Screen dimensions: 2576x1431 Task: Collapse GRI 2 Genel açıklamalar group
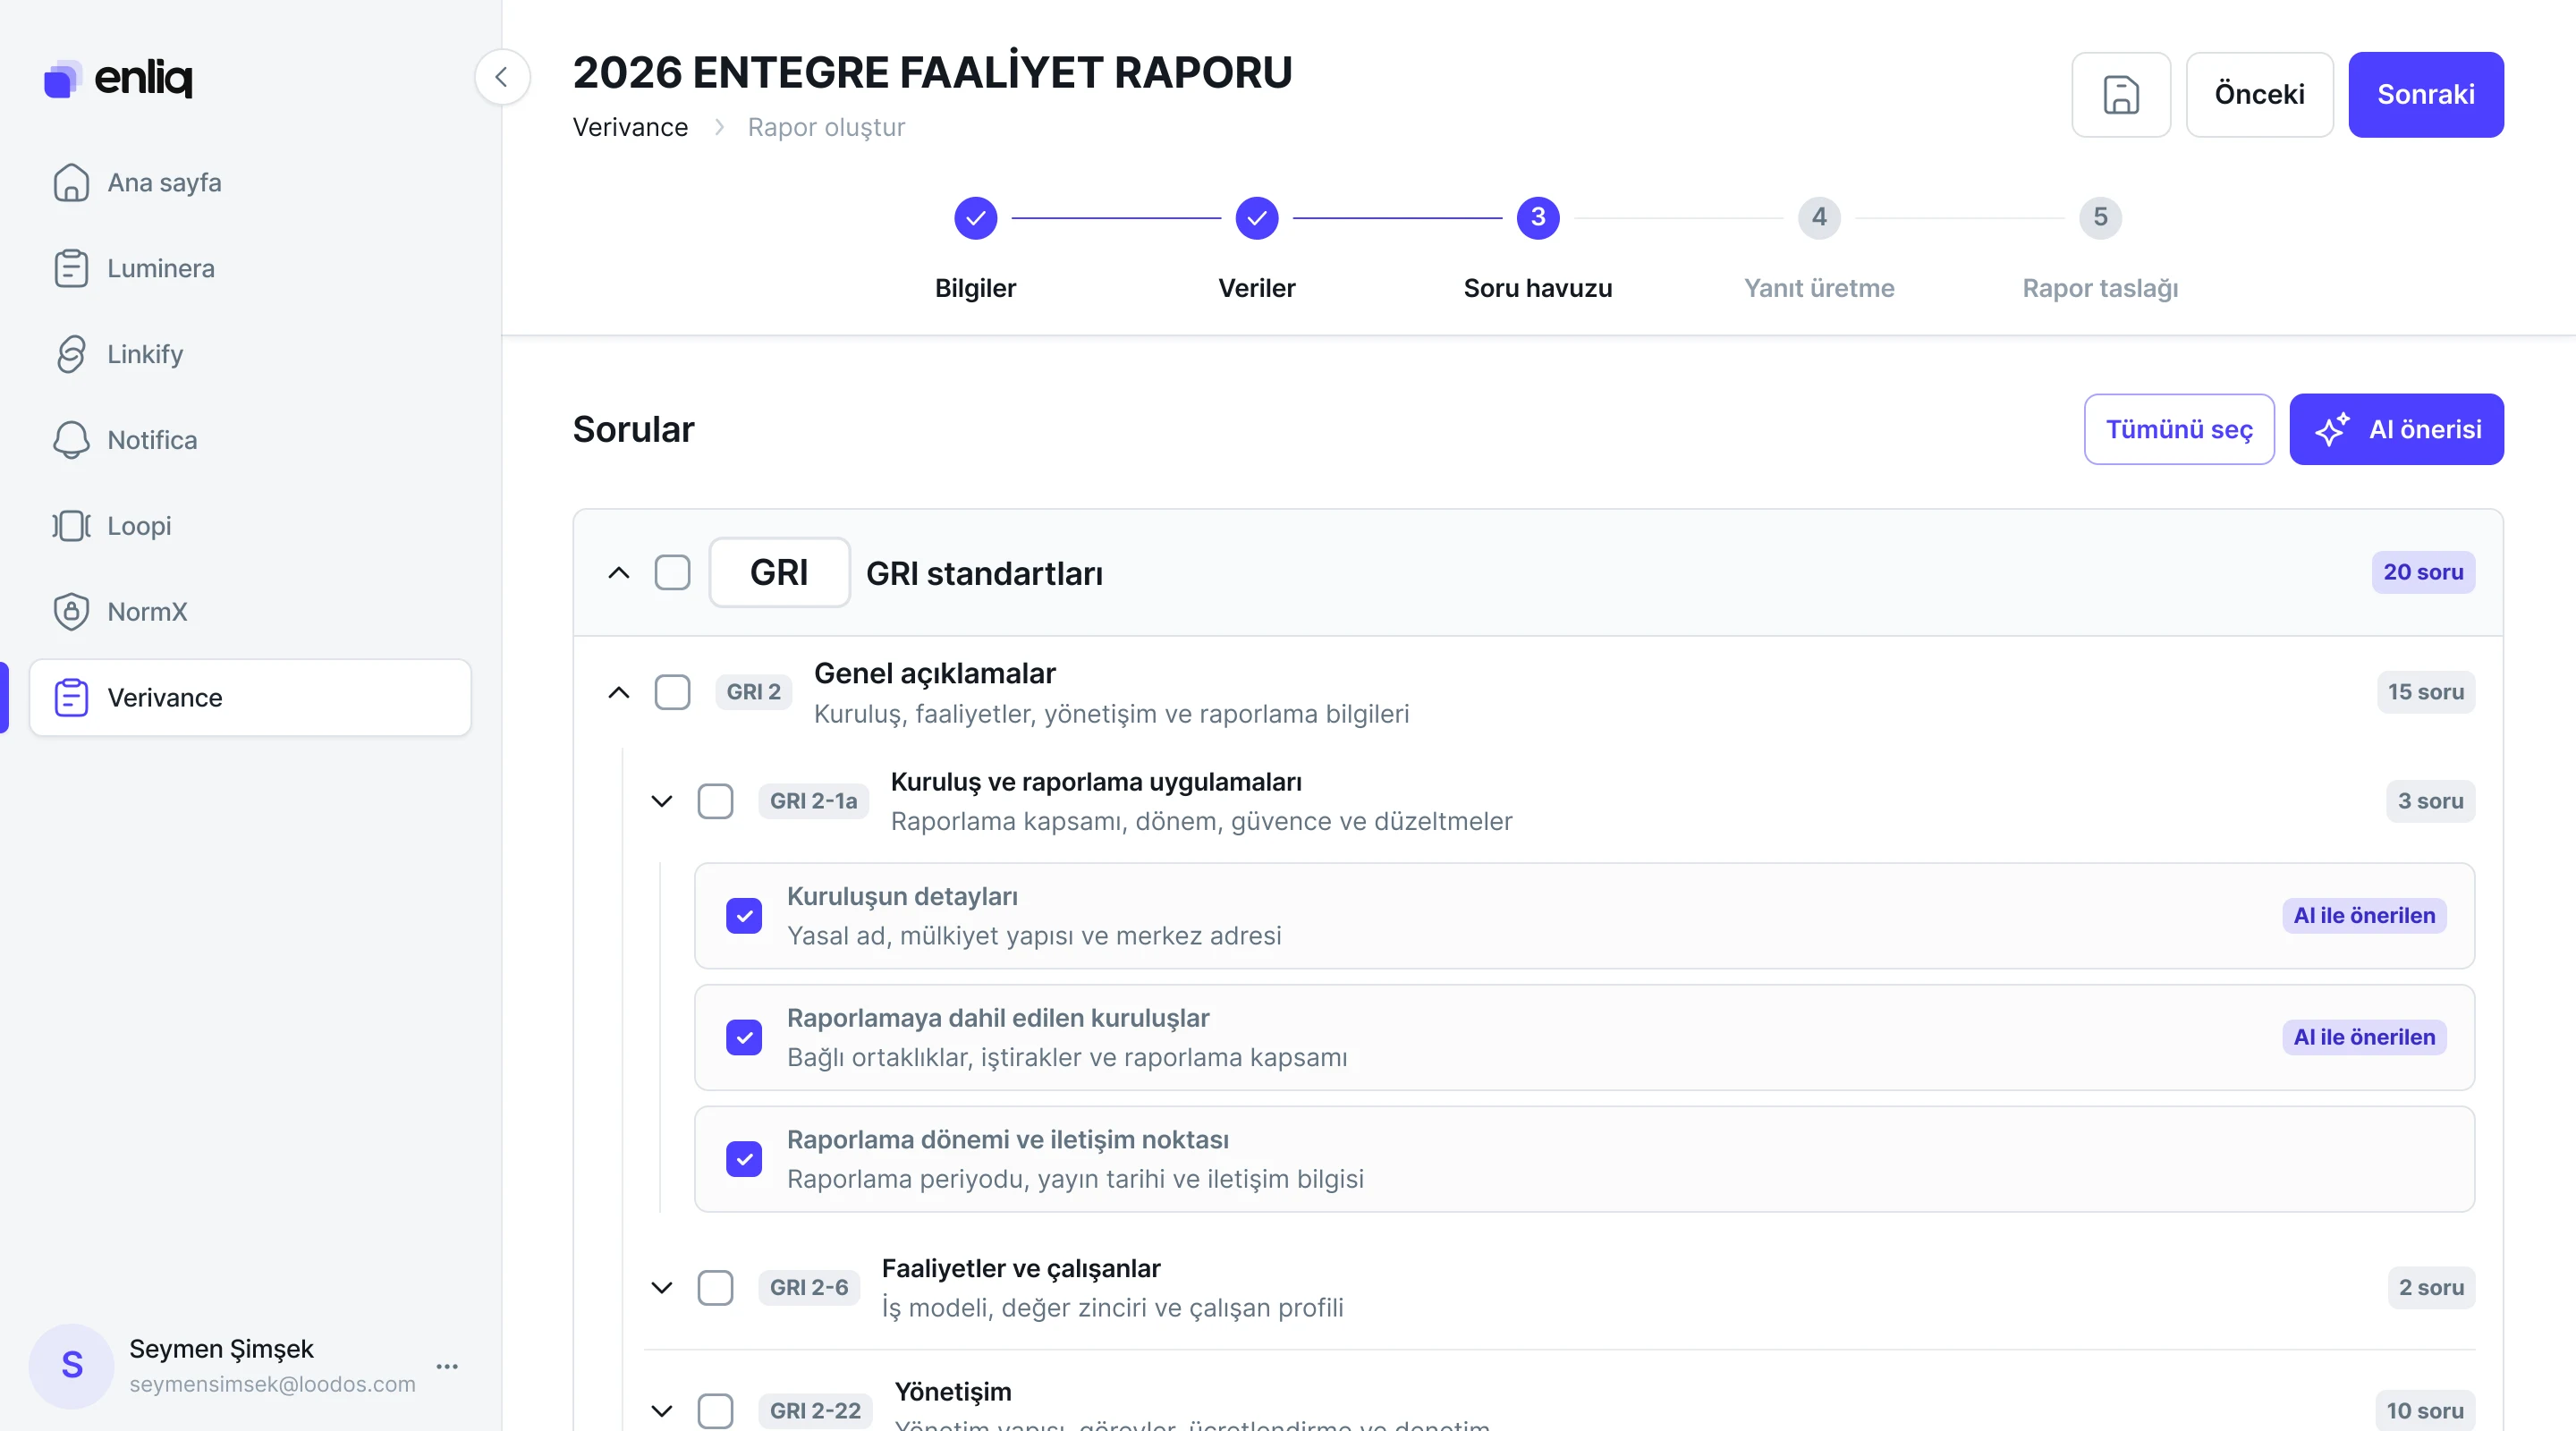tap(619, 692)
